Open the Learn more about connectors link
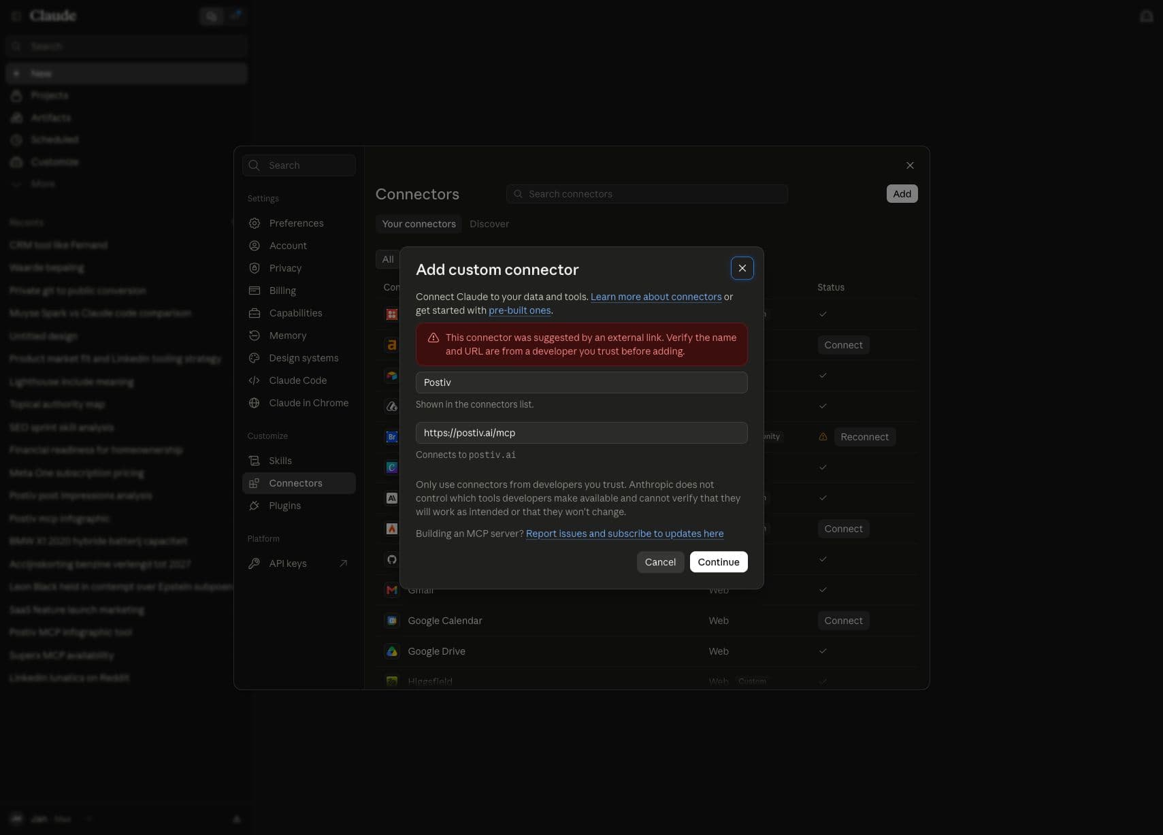Image resolution: width=1163 pixels, height=835 pixels. click(x=656, y=297)
